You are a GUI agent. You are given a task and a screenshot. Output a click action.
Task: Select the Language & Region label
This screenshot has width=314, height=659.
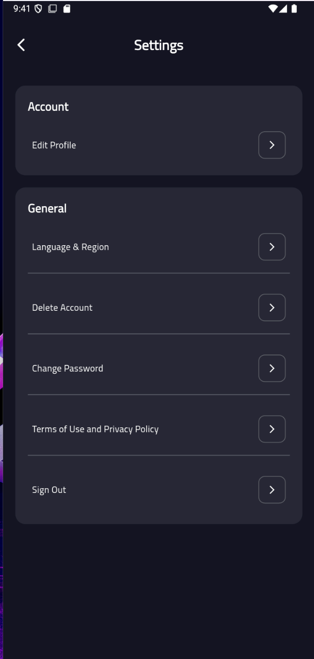pyautogui.click(x=71, y=247)
